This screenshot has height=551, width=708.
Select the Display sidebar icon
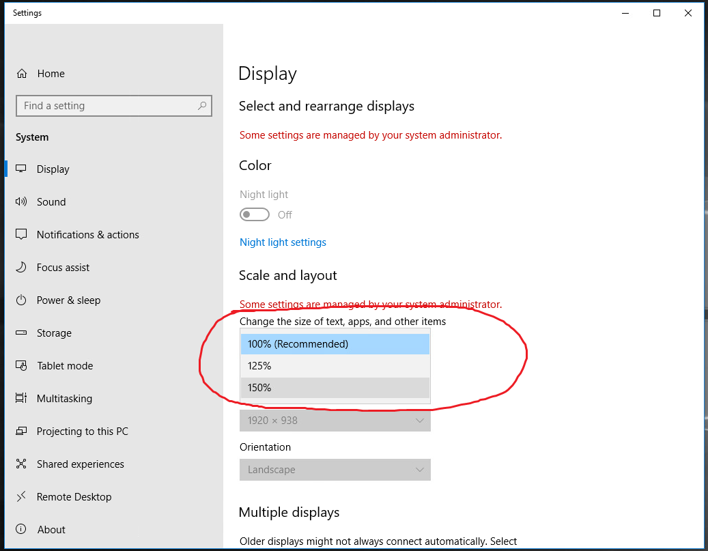point(21,169)
